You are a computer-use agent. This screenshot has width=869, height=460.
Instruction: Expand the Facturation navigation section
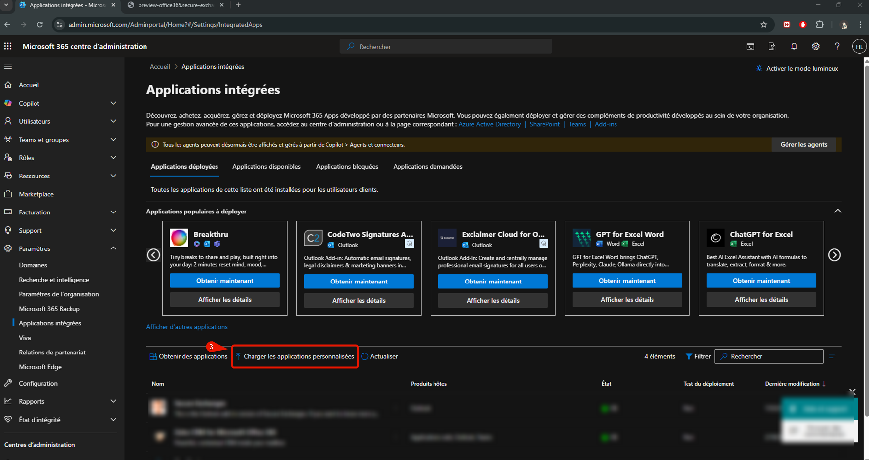coord(113,212)
